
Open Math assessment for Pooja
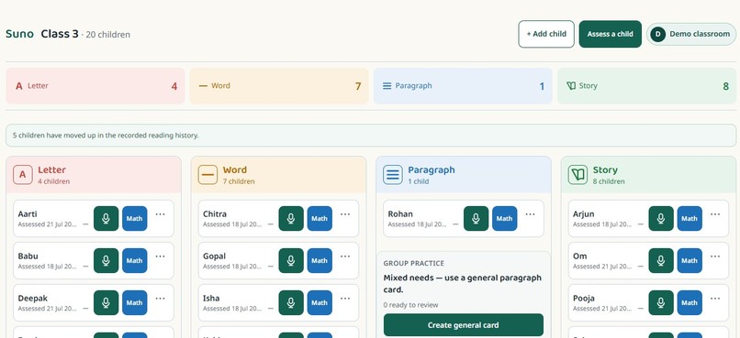click(690, 302)
